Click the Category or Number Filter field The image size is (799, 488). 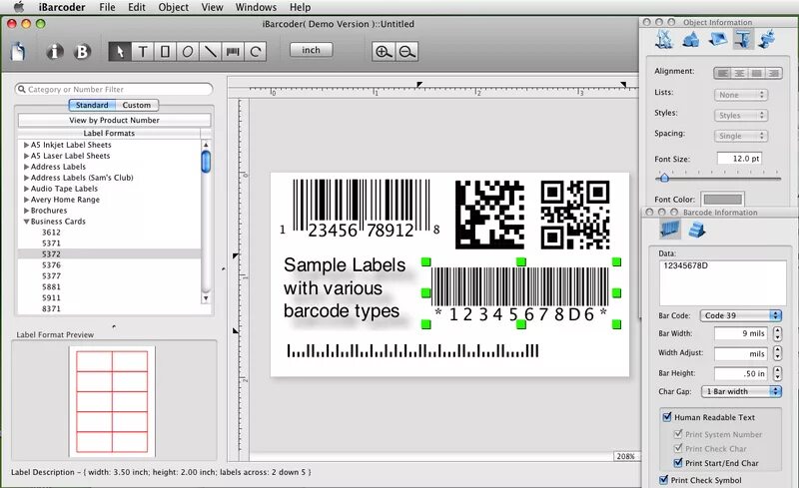pos(114,89)
